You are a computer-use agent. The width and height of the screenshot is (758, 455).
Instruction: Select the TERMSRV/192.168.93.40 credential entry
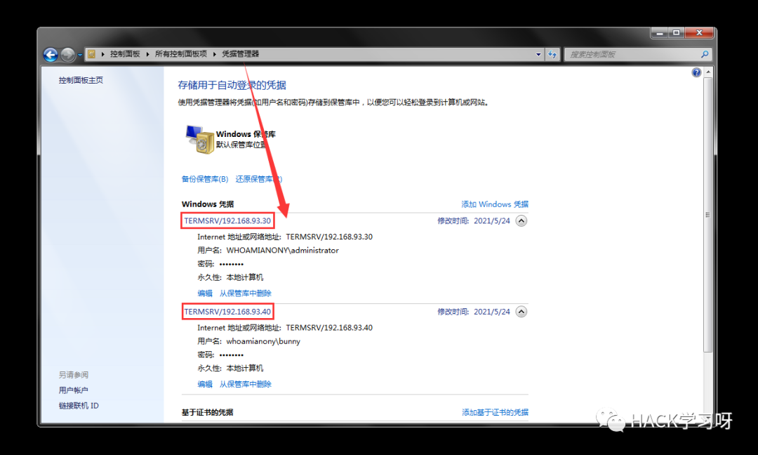point(227,311)
